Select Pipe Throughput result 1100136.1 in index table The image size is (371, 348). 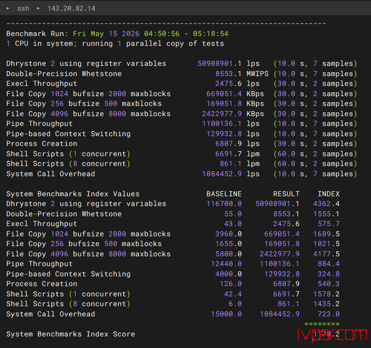pos(280,264)
